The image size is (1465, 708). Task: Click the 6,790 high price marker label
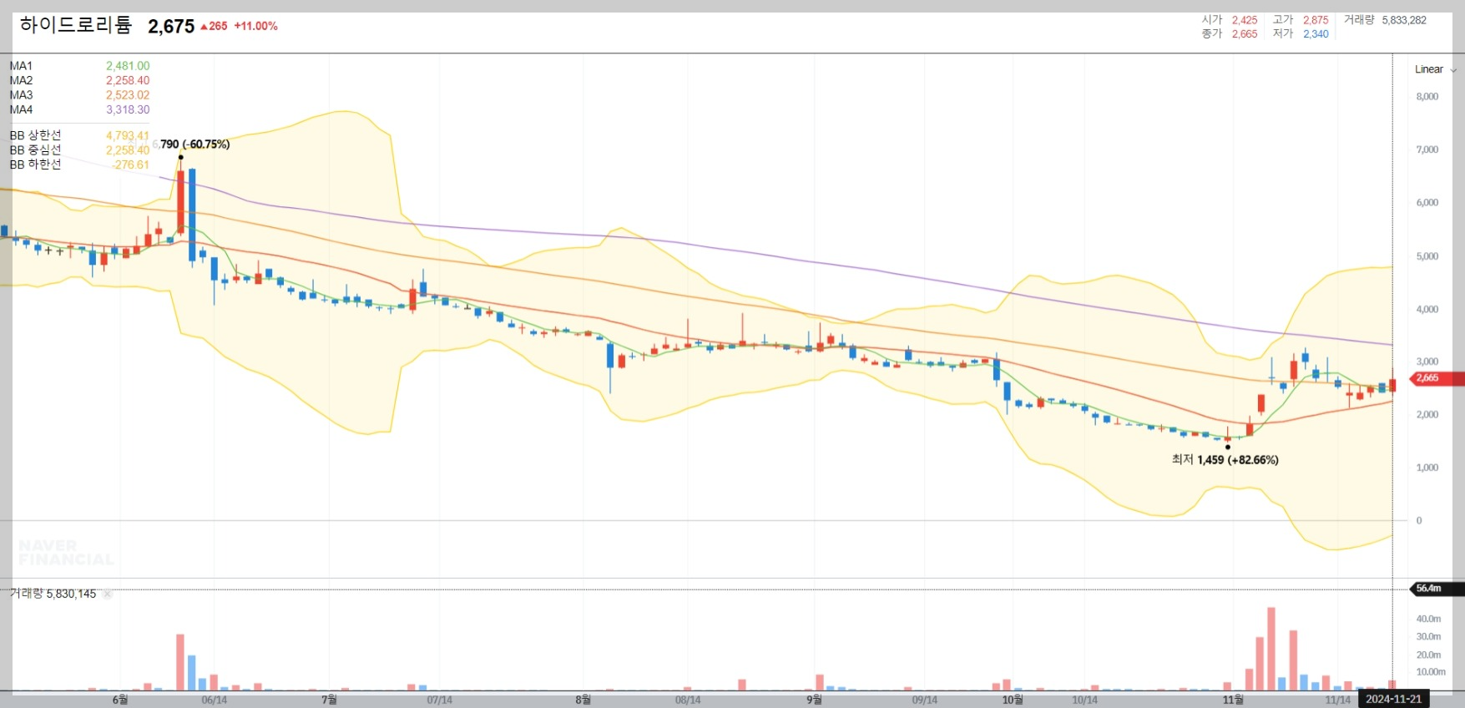click(190, 144)
